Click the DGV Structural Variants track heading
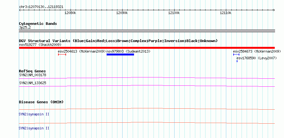 click(x=118, y=41)
